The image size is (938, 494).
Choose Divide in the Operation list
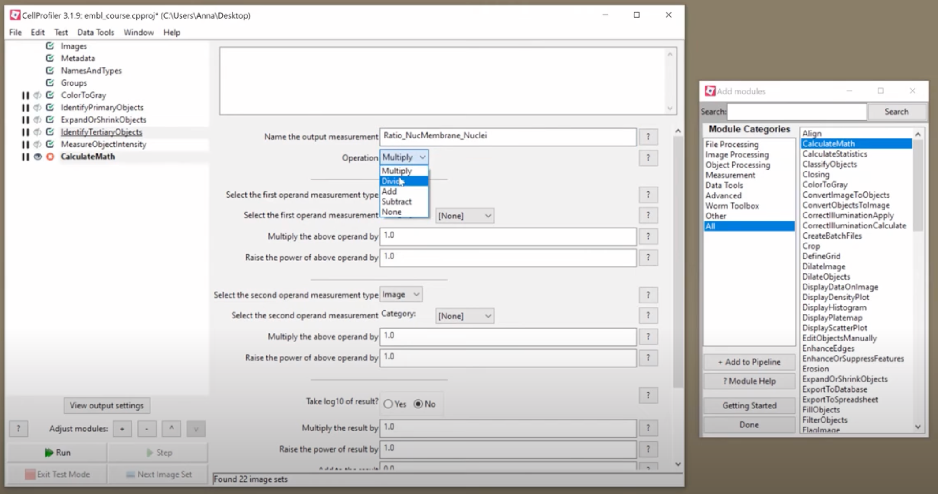[x=404, y=181]
